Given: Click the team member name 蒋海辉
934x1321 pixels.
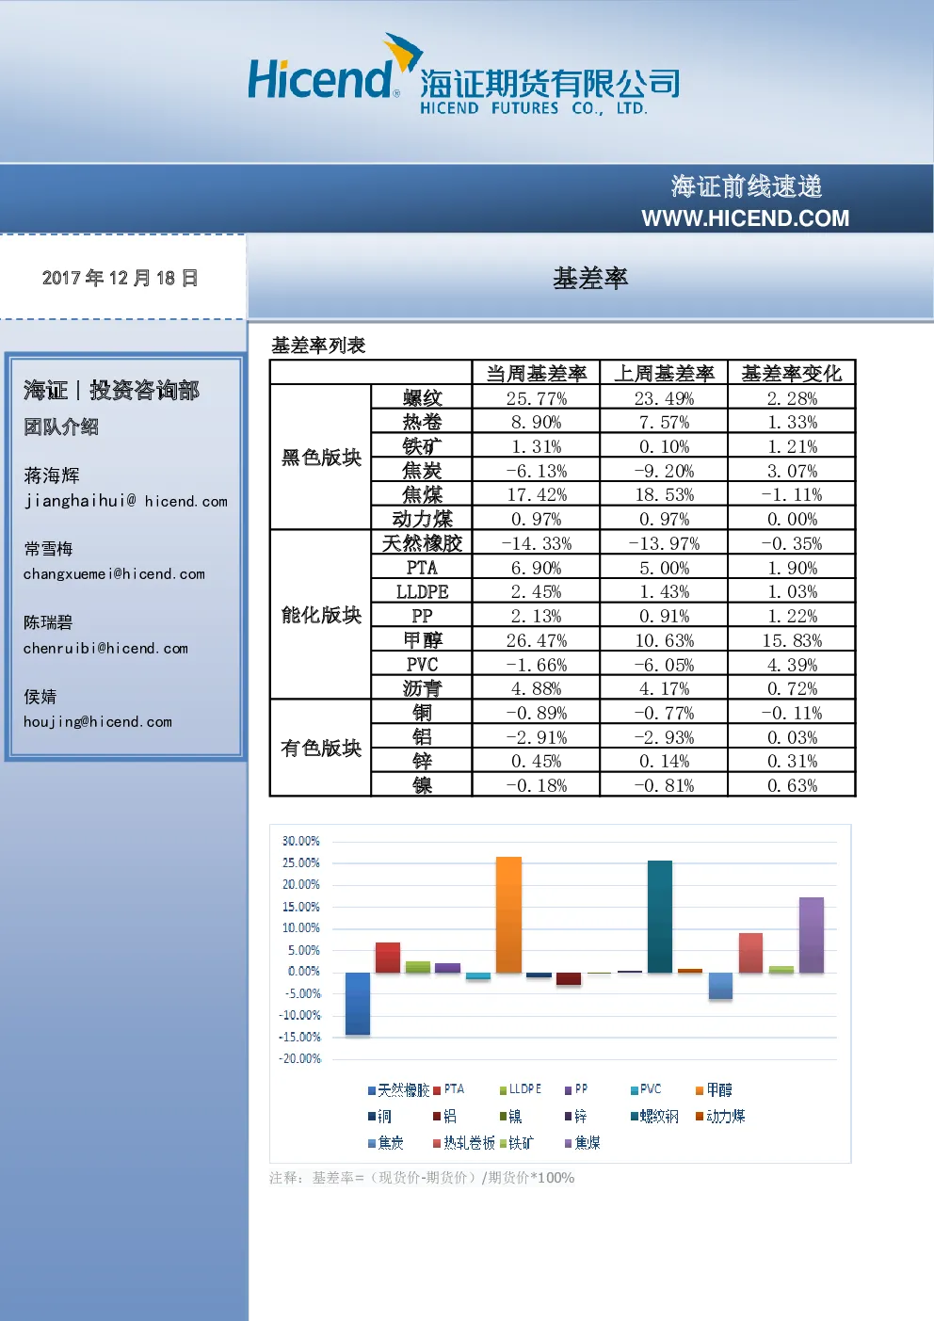Looking at the screenshot, I should 52,475.
